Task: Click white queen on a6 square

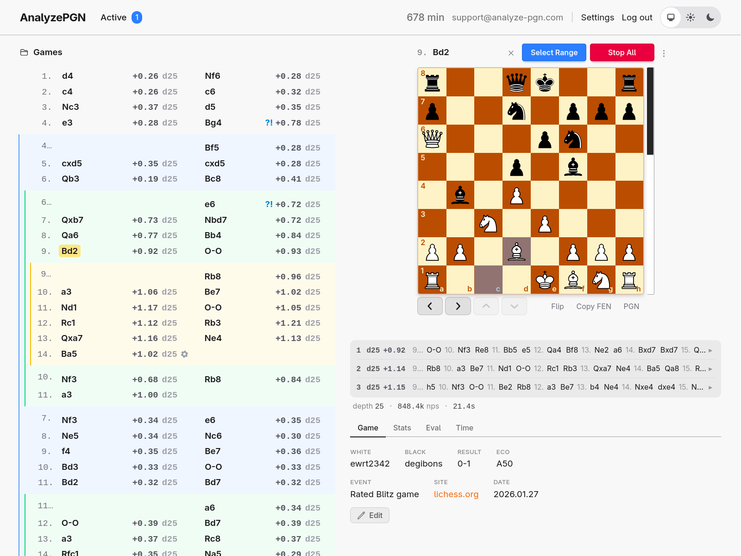Action: [x=432, y=139]
